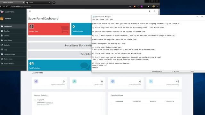205x115 pixels.
Task: Click the Statistics chart icon in the sidebar
Action: [x=2, y=45]
